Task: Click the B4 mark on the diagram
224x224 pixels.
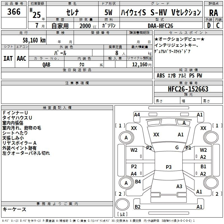Action: 138,181
